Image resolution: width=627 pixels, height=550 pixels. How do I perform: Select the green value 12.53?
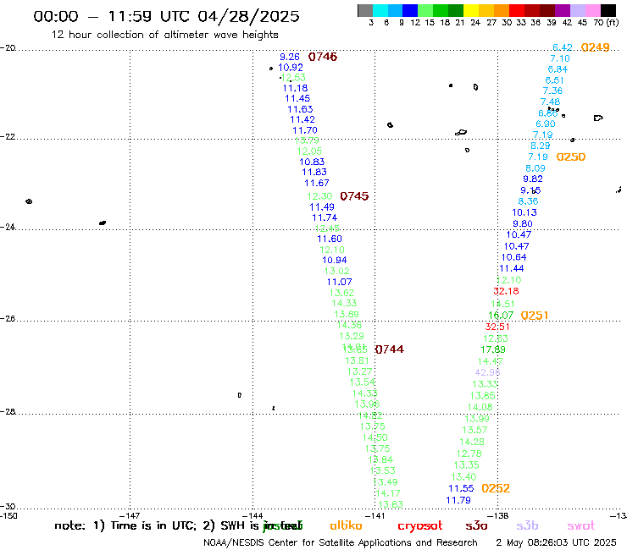293,78
